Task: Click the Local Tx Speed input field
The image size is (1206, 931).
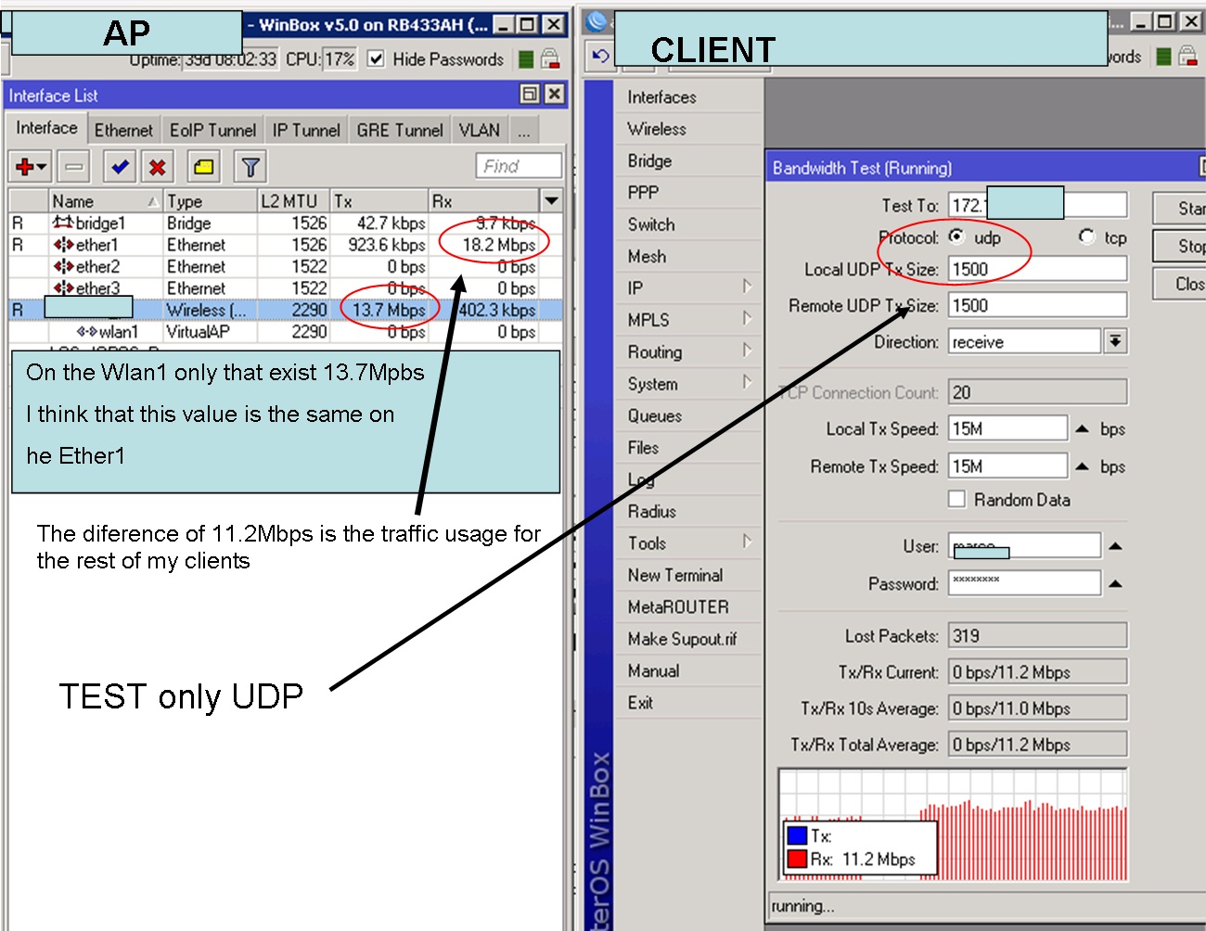Action: point(1007,428)
